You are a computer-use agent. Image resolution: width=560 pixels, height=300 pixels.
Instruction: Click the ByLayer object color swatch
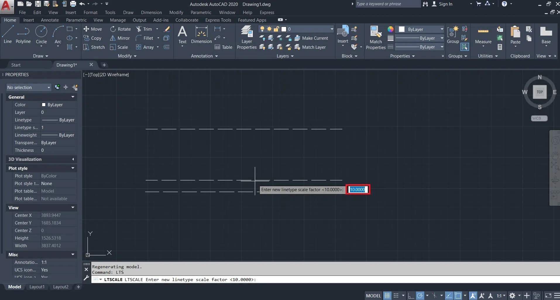click(402, 29)
